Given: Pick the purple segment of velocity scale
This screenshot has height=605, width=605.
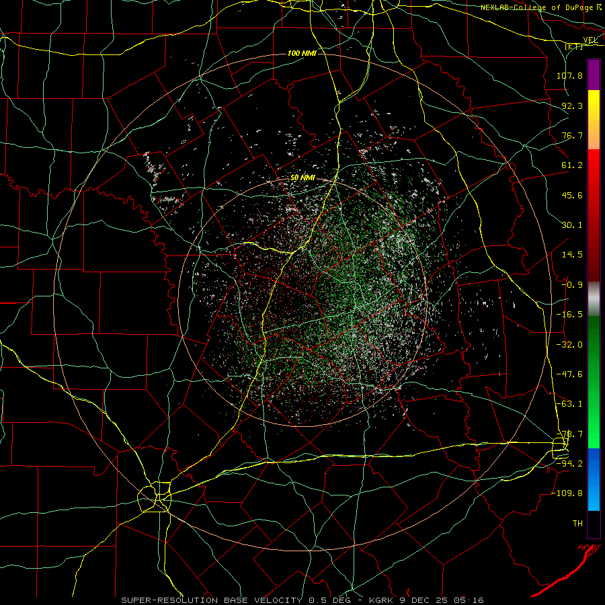Looking at the screenshot, I should pos(594,75).
